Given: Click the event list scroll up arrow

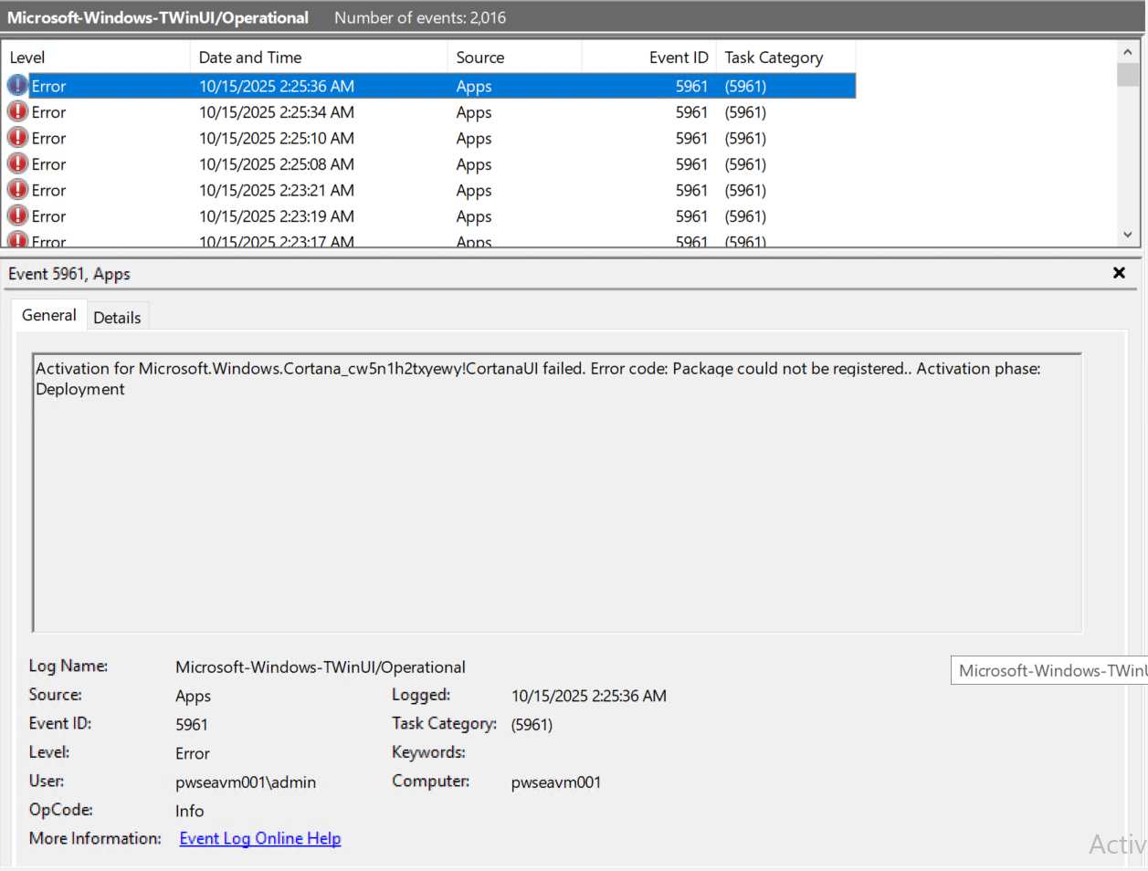Looking at the screenshot, I should pyautogui.click(x=1128, y=52).
